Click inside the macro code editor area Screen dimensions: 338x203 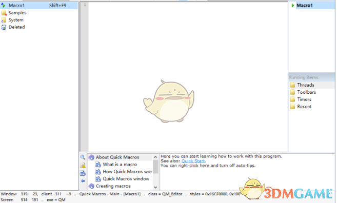click(188, 76)
